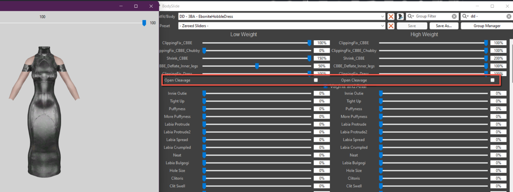Click the Group Filter search field
513x192 pixels.
(x=432, y=16)
